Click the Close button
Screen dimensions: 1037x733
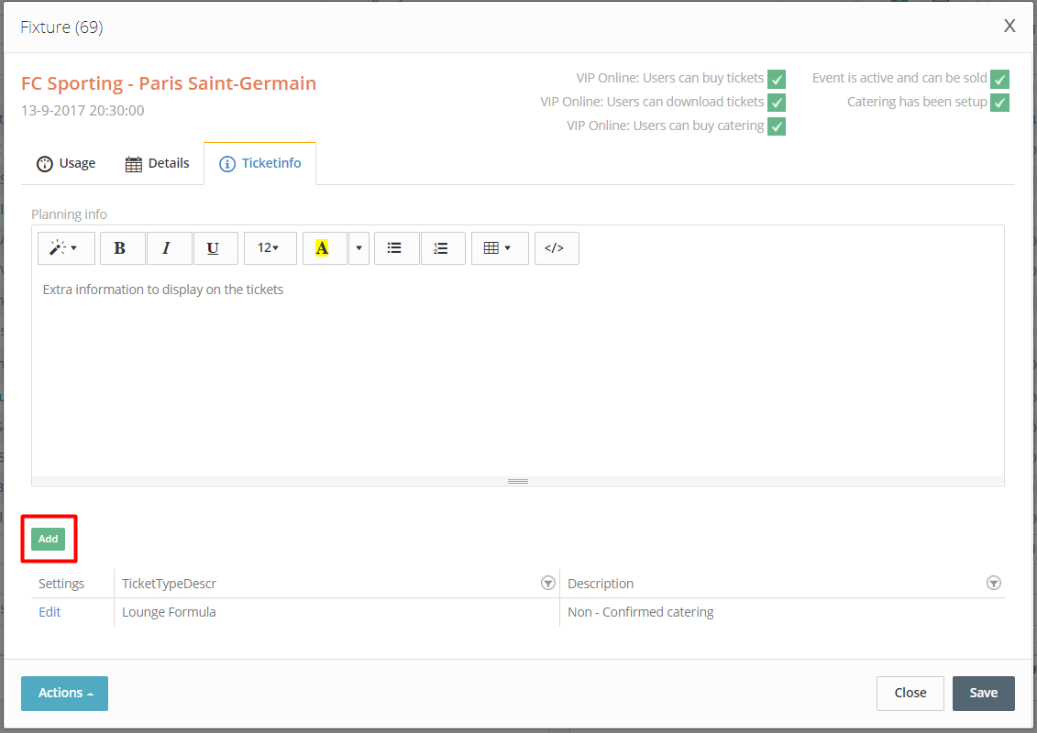pos(910,694)
